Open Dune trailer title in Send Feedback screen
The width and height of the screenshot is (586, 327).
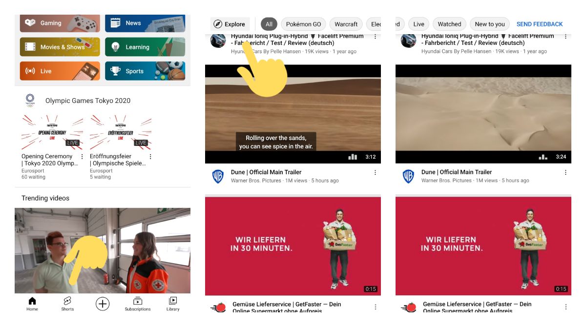click(457, 172)
